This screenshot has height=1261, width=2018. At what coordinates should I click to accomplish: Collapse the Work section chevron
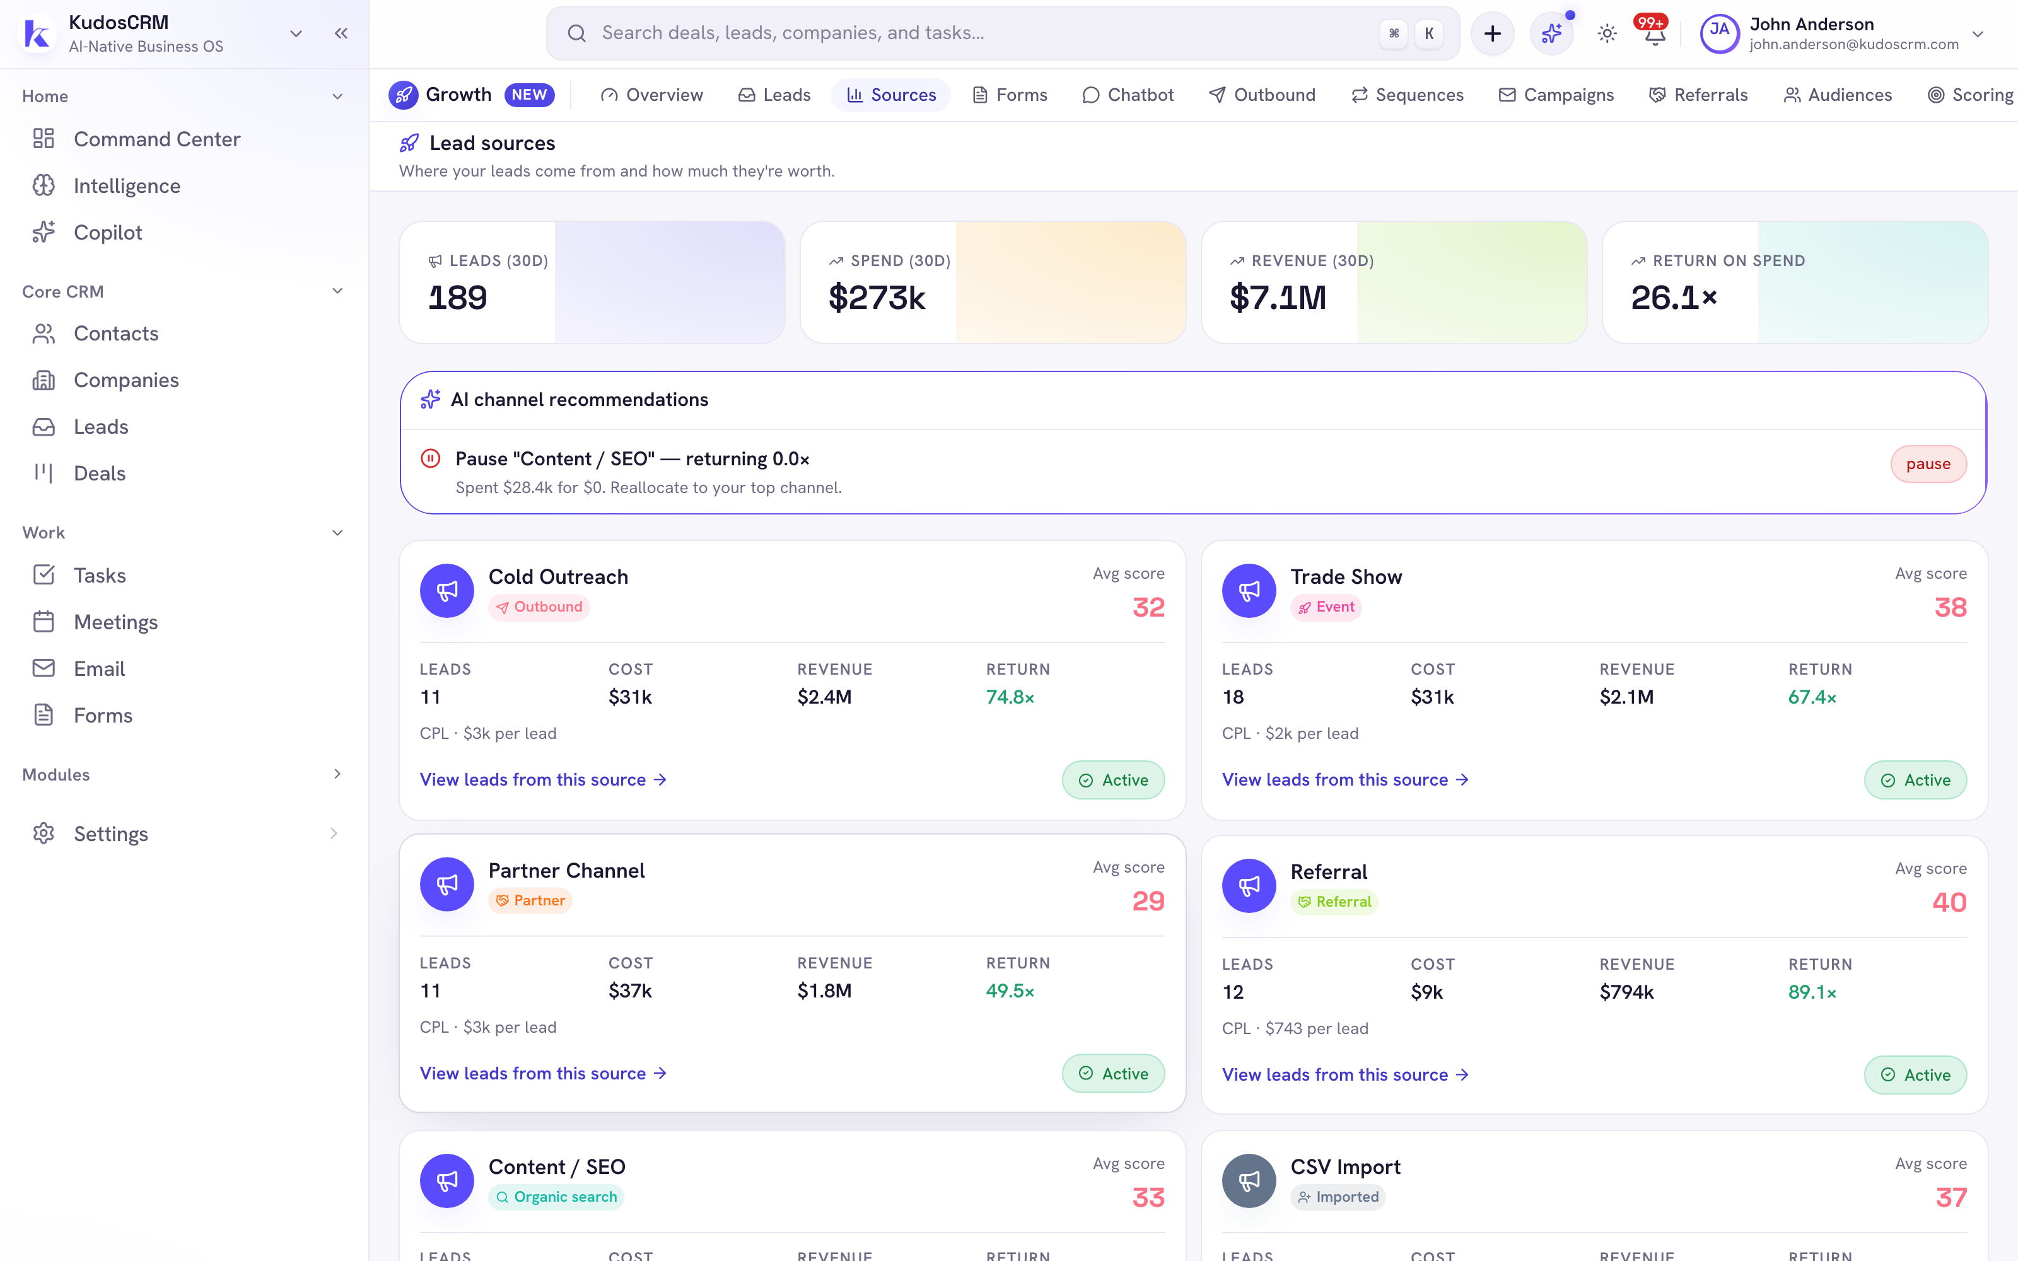pos(338,533)
